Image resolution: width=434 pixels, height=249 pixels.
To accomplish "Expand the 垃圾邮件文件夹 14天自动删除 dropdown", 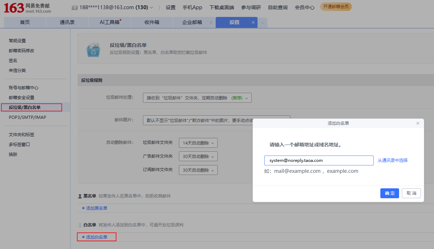I will 198,143.
